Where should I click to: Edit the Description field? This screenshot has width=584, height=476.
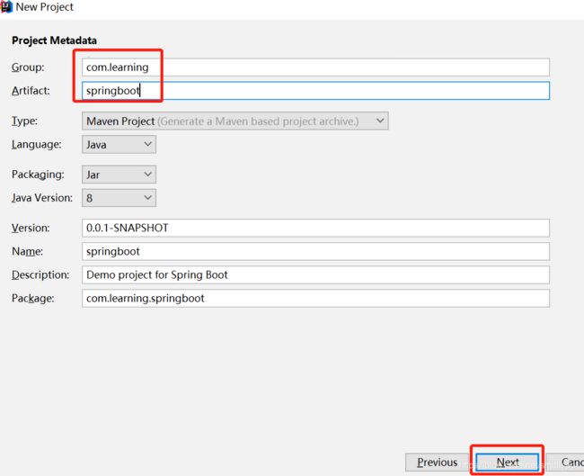[x=315, y=275]
